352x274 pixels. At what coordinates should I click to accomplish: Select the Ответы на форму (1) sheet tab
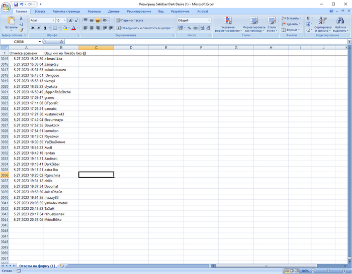pos(37,266)
